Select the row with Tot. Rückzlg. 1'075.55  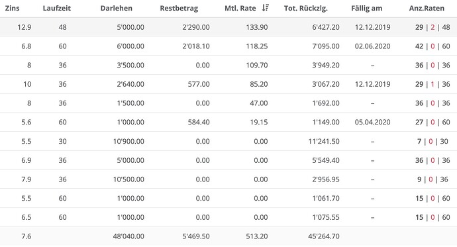pyautogui.click(x=228, y=217)
